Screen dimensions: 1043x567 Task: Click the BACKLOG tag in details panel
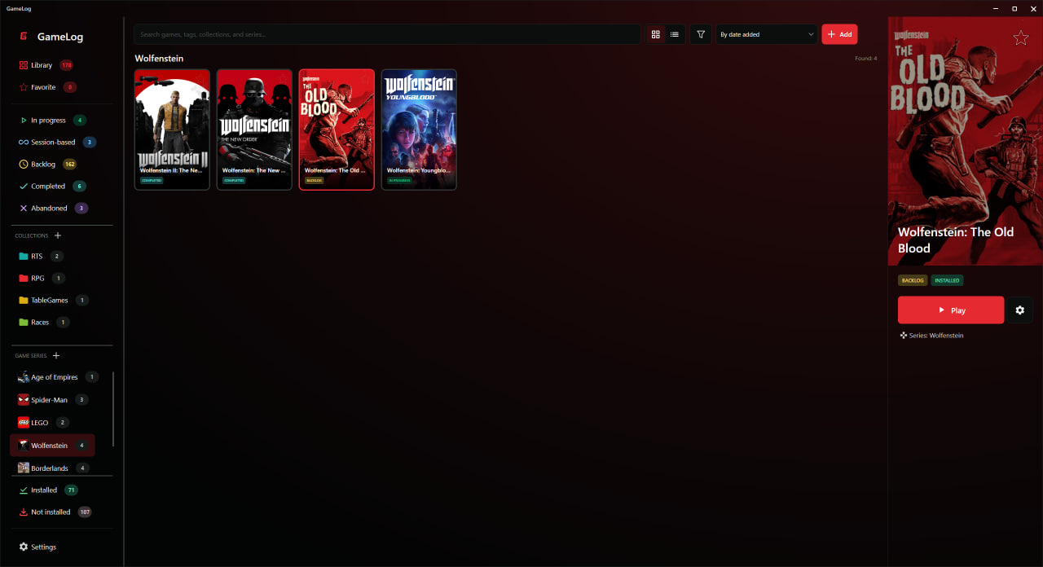point(913,280)
